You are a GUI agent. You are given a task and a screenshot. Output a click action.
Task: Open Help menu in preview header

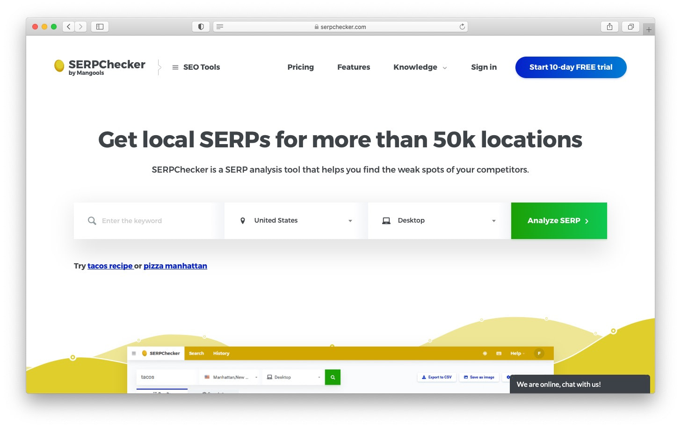pos(517,353)
